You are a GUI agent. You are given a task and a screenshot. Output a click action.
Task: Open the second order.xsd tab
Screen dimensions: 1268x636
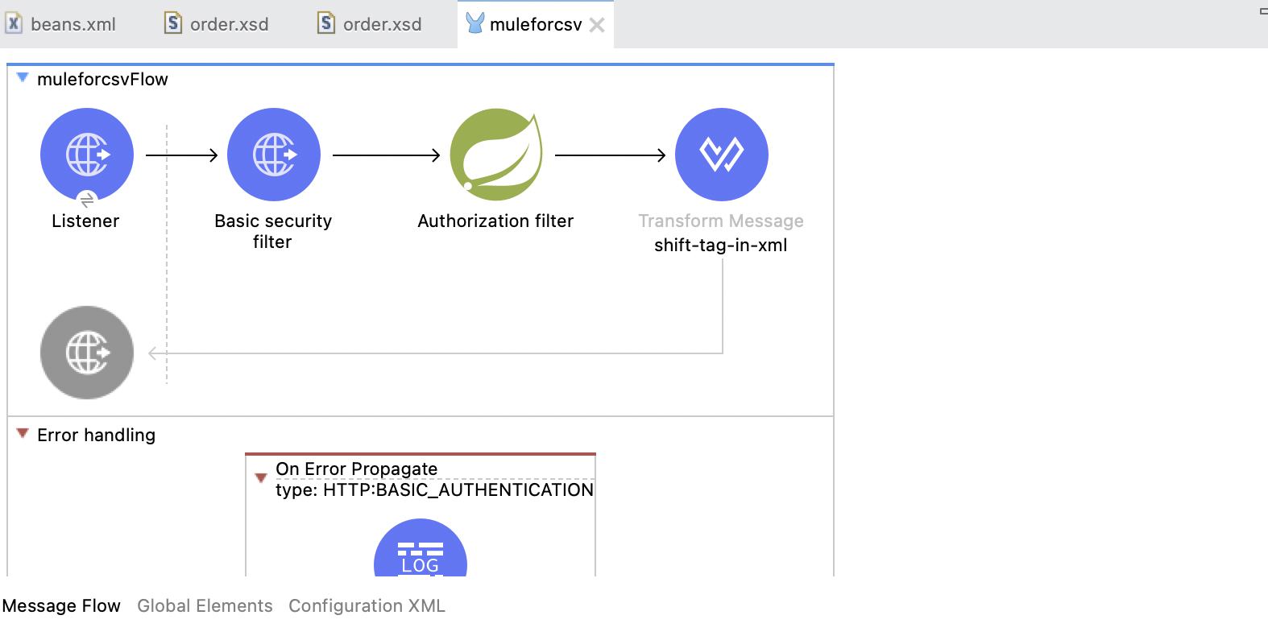tap(370, 24)
